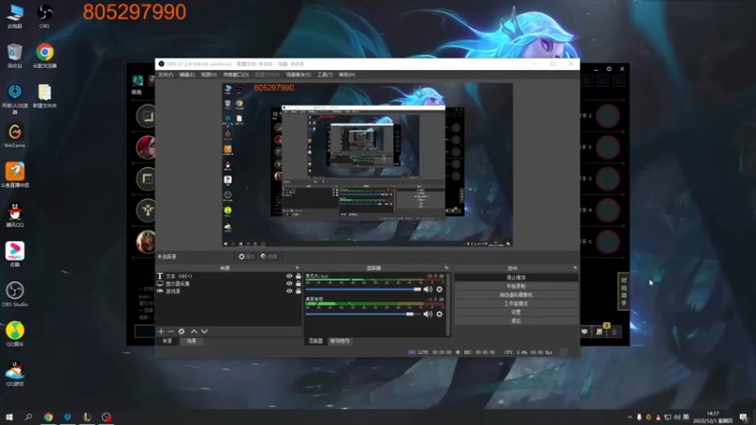Open the OBS Studio desktop shortcut
The image size is (756, 425).
[x=15, y=295]
